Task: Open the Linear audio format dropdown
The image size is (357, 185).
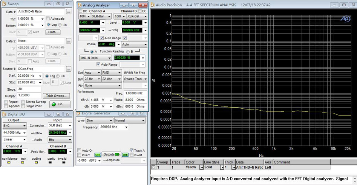Action: tap(25, 139)
